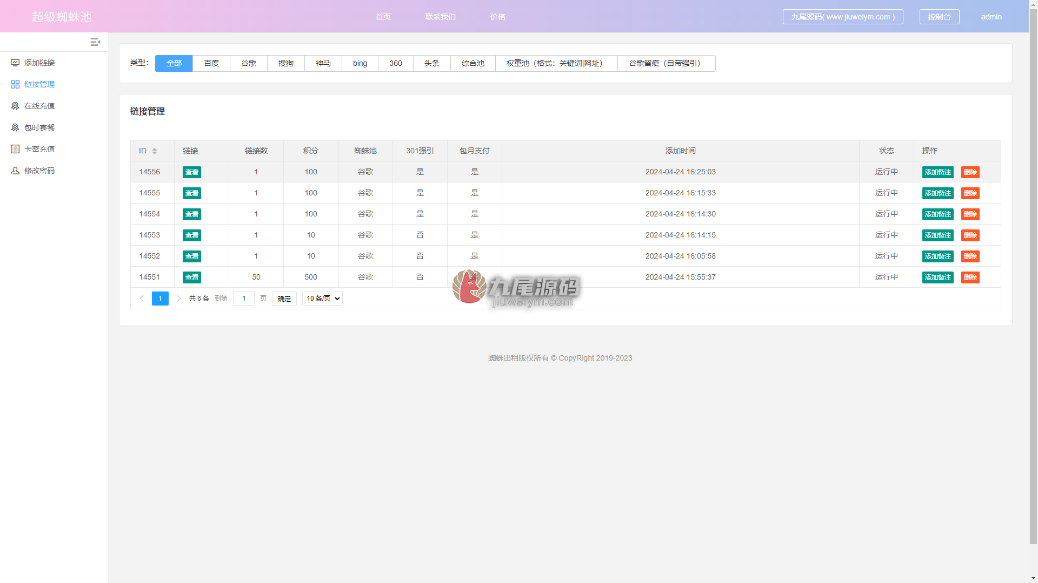Go to the previous page with the left arrow
Viewport: 1038px width, 583px height.
point(142,299)
